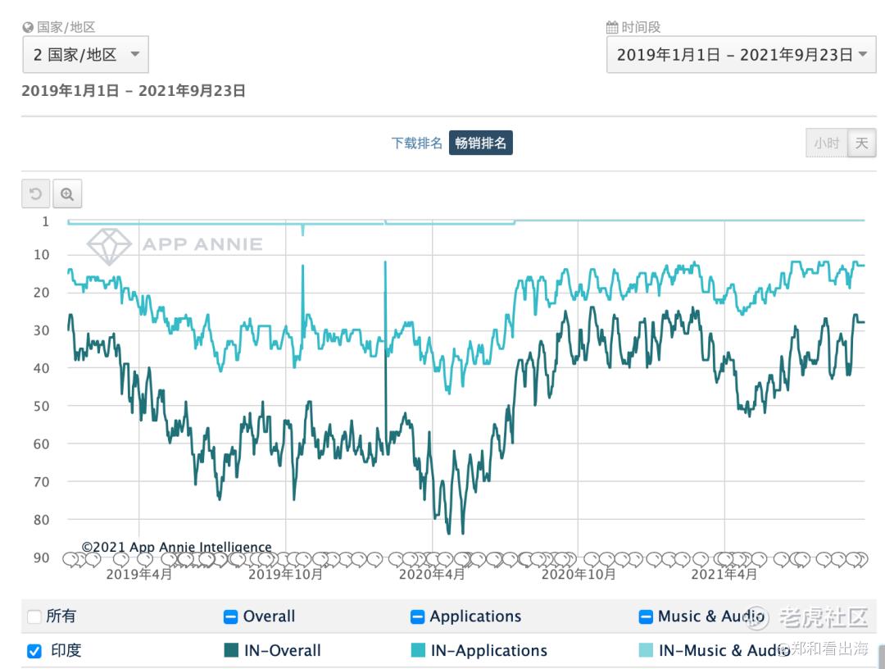
Task: Choose 天 granularity button
Action: 861,143
